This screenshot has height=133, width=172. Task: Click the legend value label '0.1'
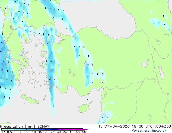(x=3, y=132)
